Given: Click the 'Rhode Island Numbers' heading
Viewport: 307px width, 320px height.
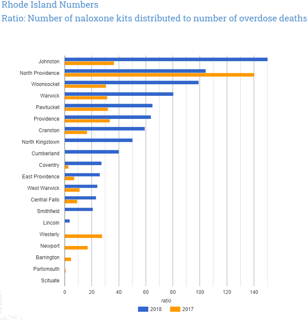Looking at the screenshot, I should 50,5.
